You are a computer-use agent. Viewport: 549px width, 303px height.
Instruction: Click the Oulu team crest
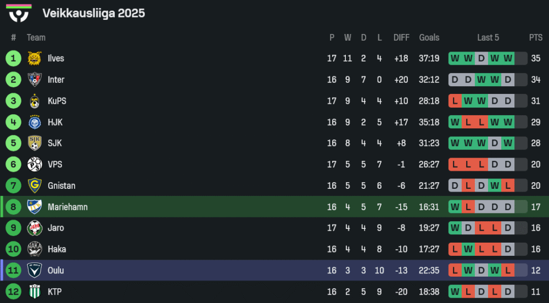35,270
